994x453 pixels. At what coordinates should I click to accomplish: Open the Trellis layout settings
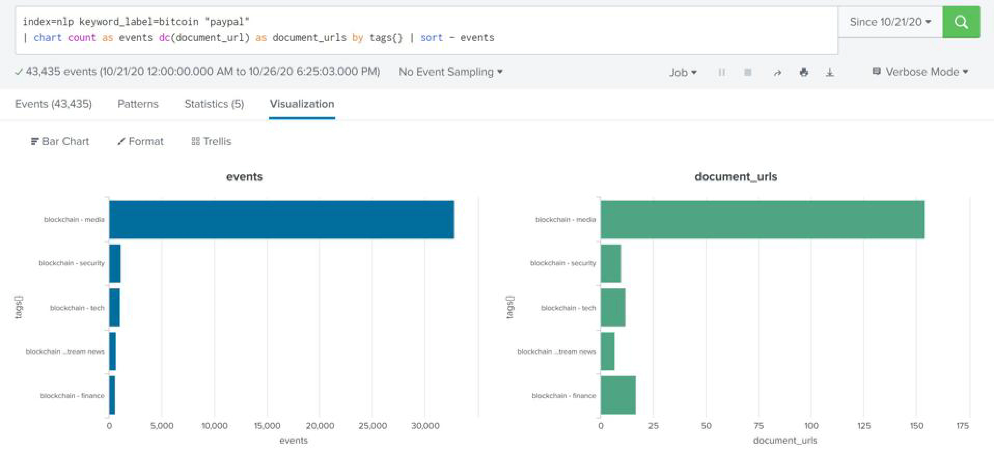click(x=211, y=141)
